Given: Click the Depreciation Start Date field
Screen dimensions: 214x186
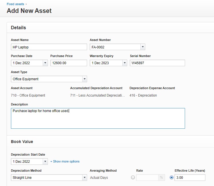Looking at the screenshot, I should (x=27, y=162).
